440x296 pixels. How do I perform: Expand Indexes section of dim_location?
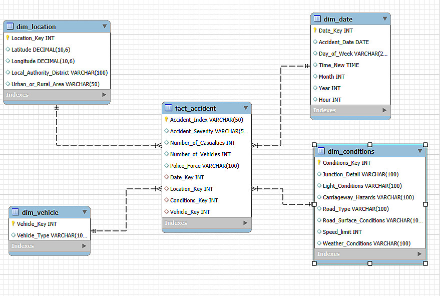pyautogui.click(x=104, y=95)
